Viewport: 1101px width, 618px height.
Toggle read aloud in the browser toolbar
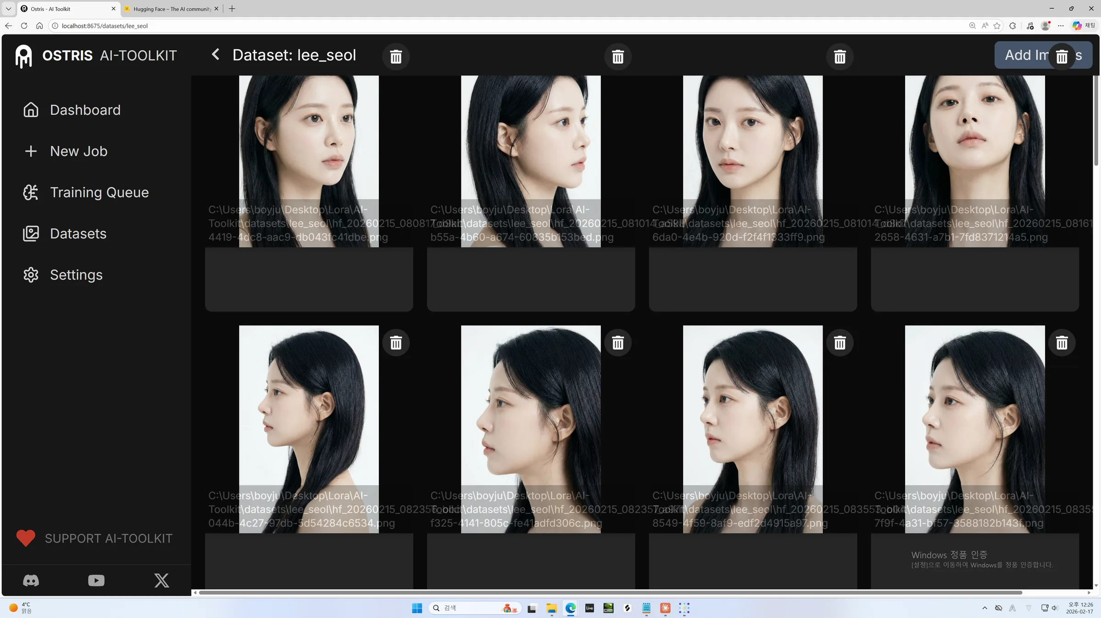pyautogui.click(x=984, y=26)
